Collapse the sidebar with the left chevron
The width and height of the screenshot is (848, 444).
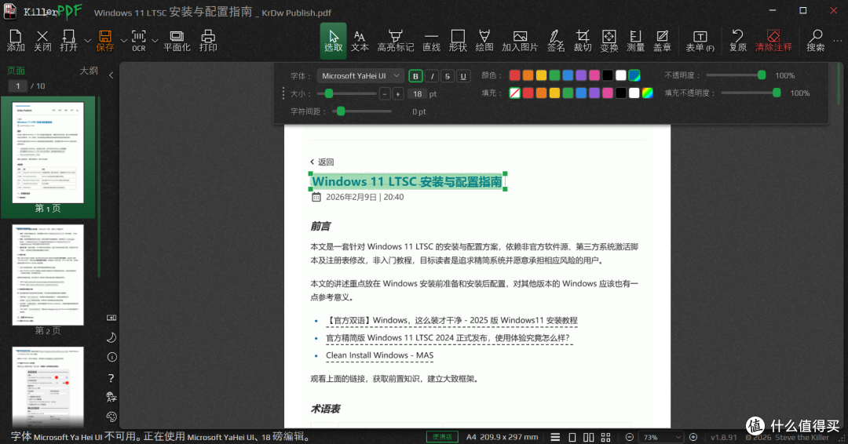pos(111,75)
